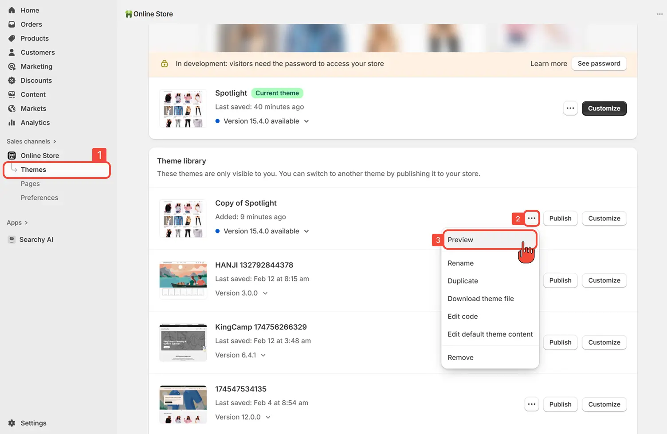
Task: Open the Orders section in the sidebar
Action: coord(12,24)
